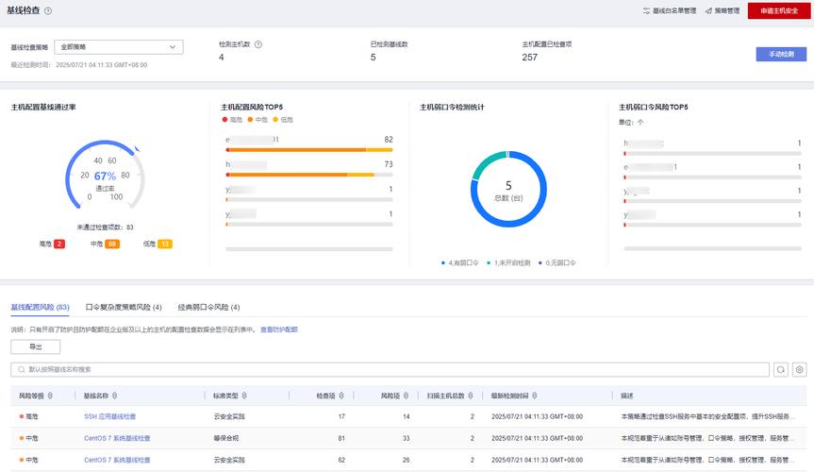Open the 查看防护配额 link
This screenshot has width=814, height=472.
tap(279, 329)
